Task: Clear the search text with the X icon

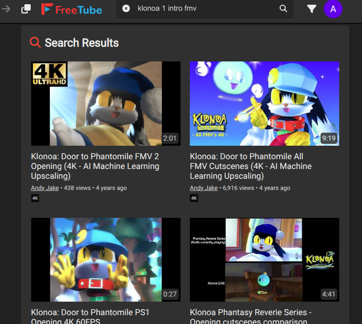Action: click(x=126, y=8)
